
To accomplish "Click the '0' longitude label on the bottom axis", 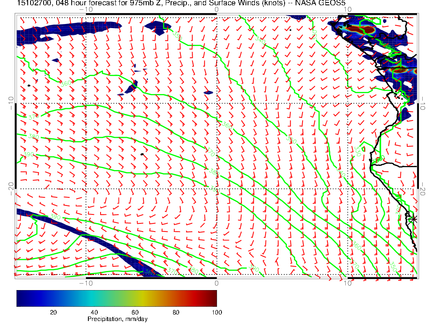I will tap(217, 283).
